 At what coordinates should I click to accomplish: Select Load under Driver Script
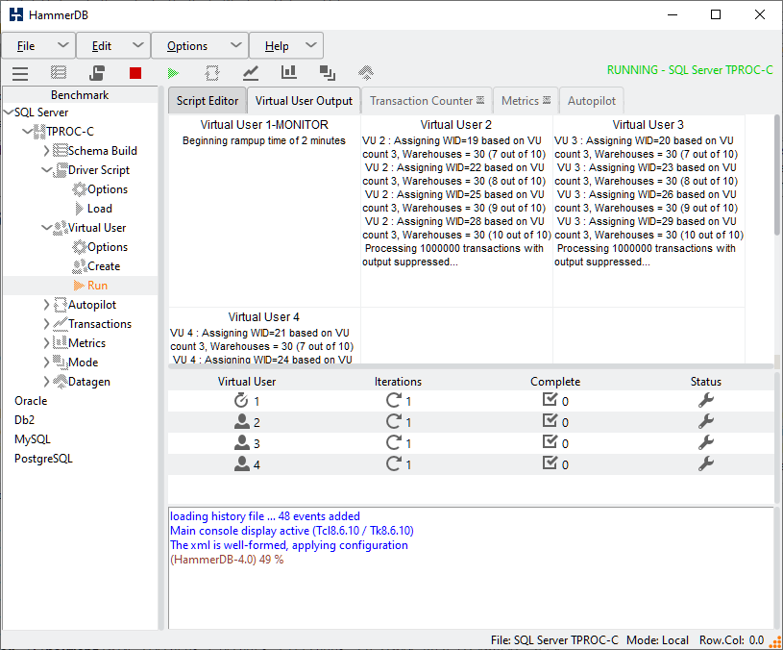pos(99,209)
